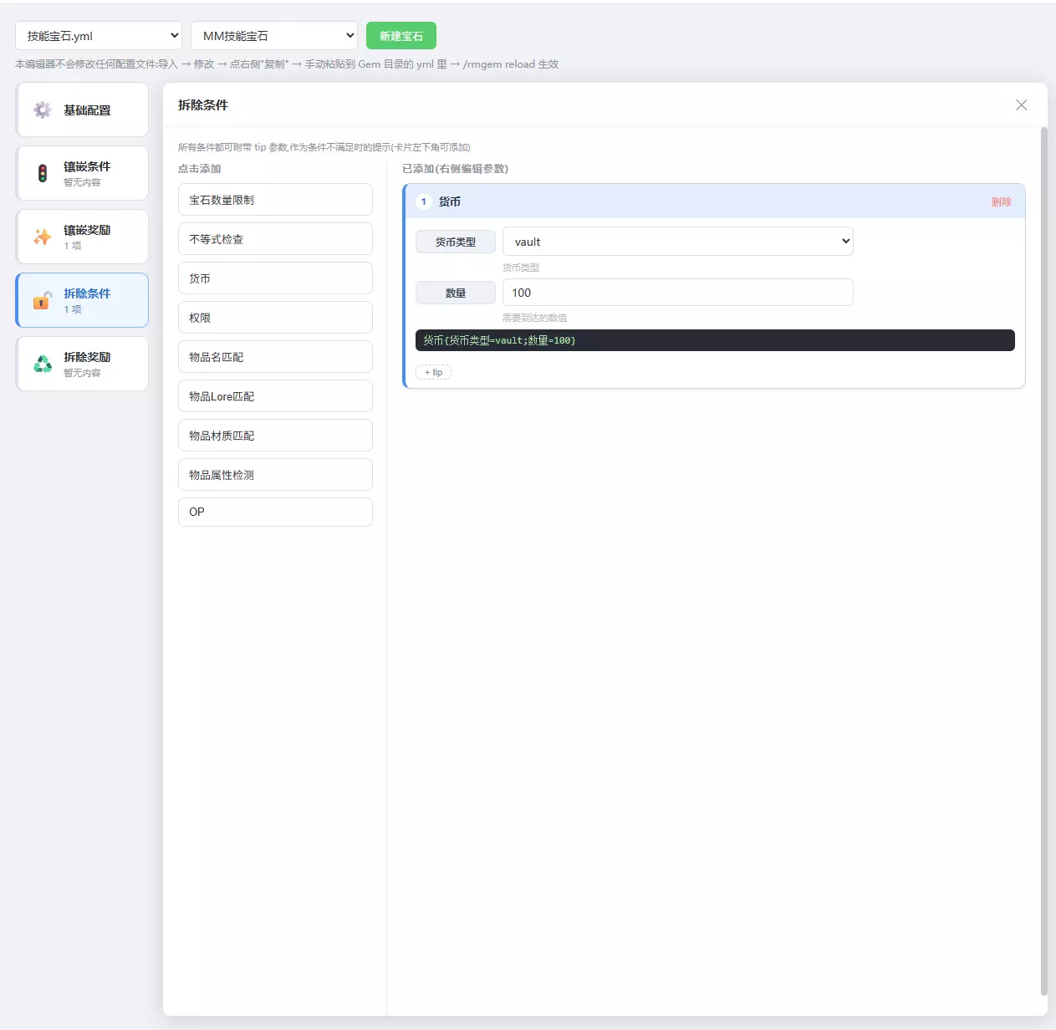Add the 不等式检查 condition
The width and height of the screenshot is (1056, 1030).
(275, 239)
